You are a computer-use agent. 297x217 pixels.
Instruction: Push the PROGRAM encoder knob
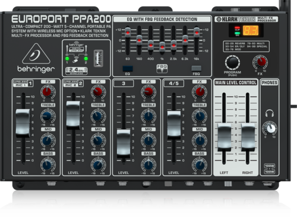[x=232, y=63]
